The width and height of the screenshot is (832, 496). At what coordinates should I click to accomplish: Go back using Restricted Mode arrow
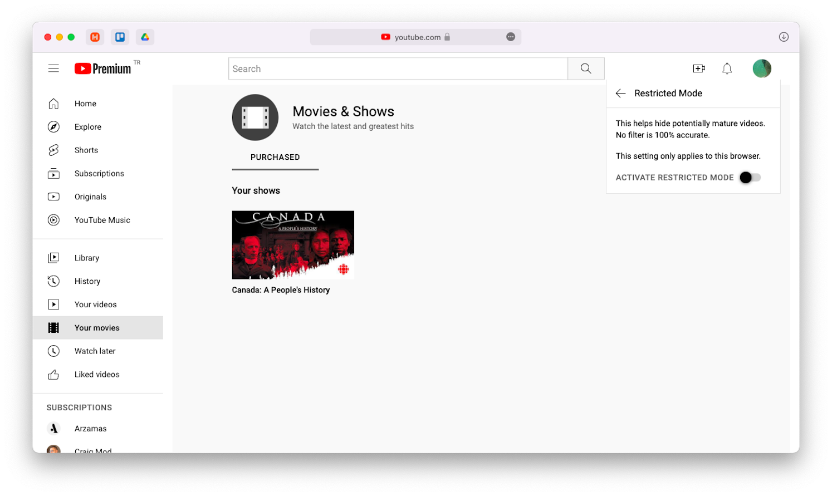(621, 94)
